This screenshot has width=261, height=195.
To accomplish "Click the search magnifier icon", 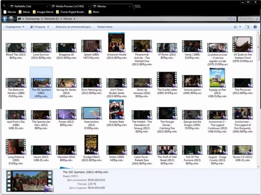I will point(257,19).
